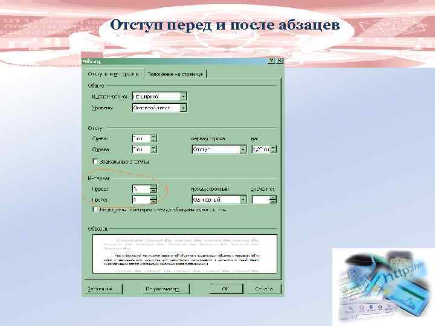Toggle the 'Зеркальные отступы' checkbox
Viewport: 435px width, 326px height.
[95, 161]
